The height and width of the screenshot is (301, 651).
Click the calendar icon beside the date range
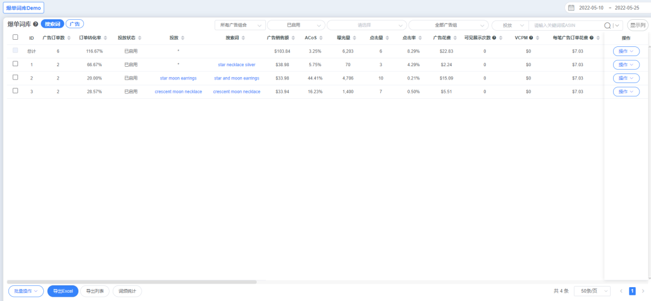coord(571,8)
